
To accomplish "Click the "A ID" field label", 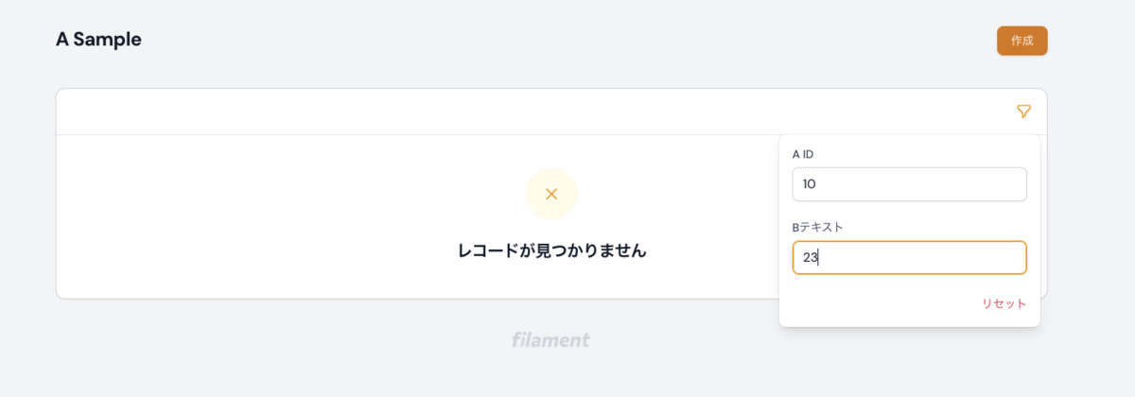I will [x=802, y=154].
